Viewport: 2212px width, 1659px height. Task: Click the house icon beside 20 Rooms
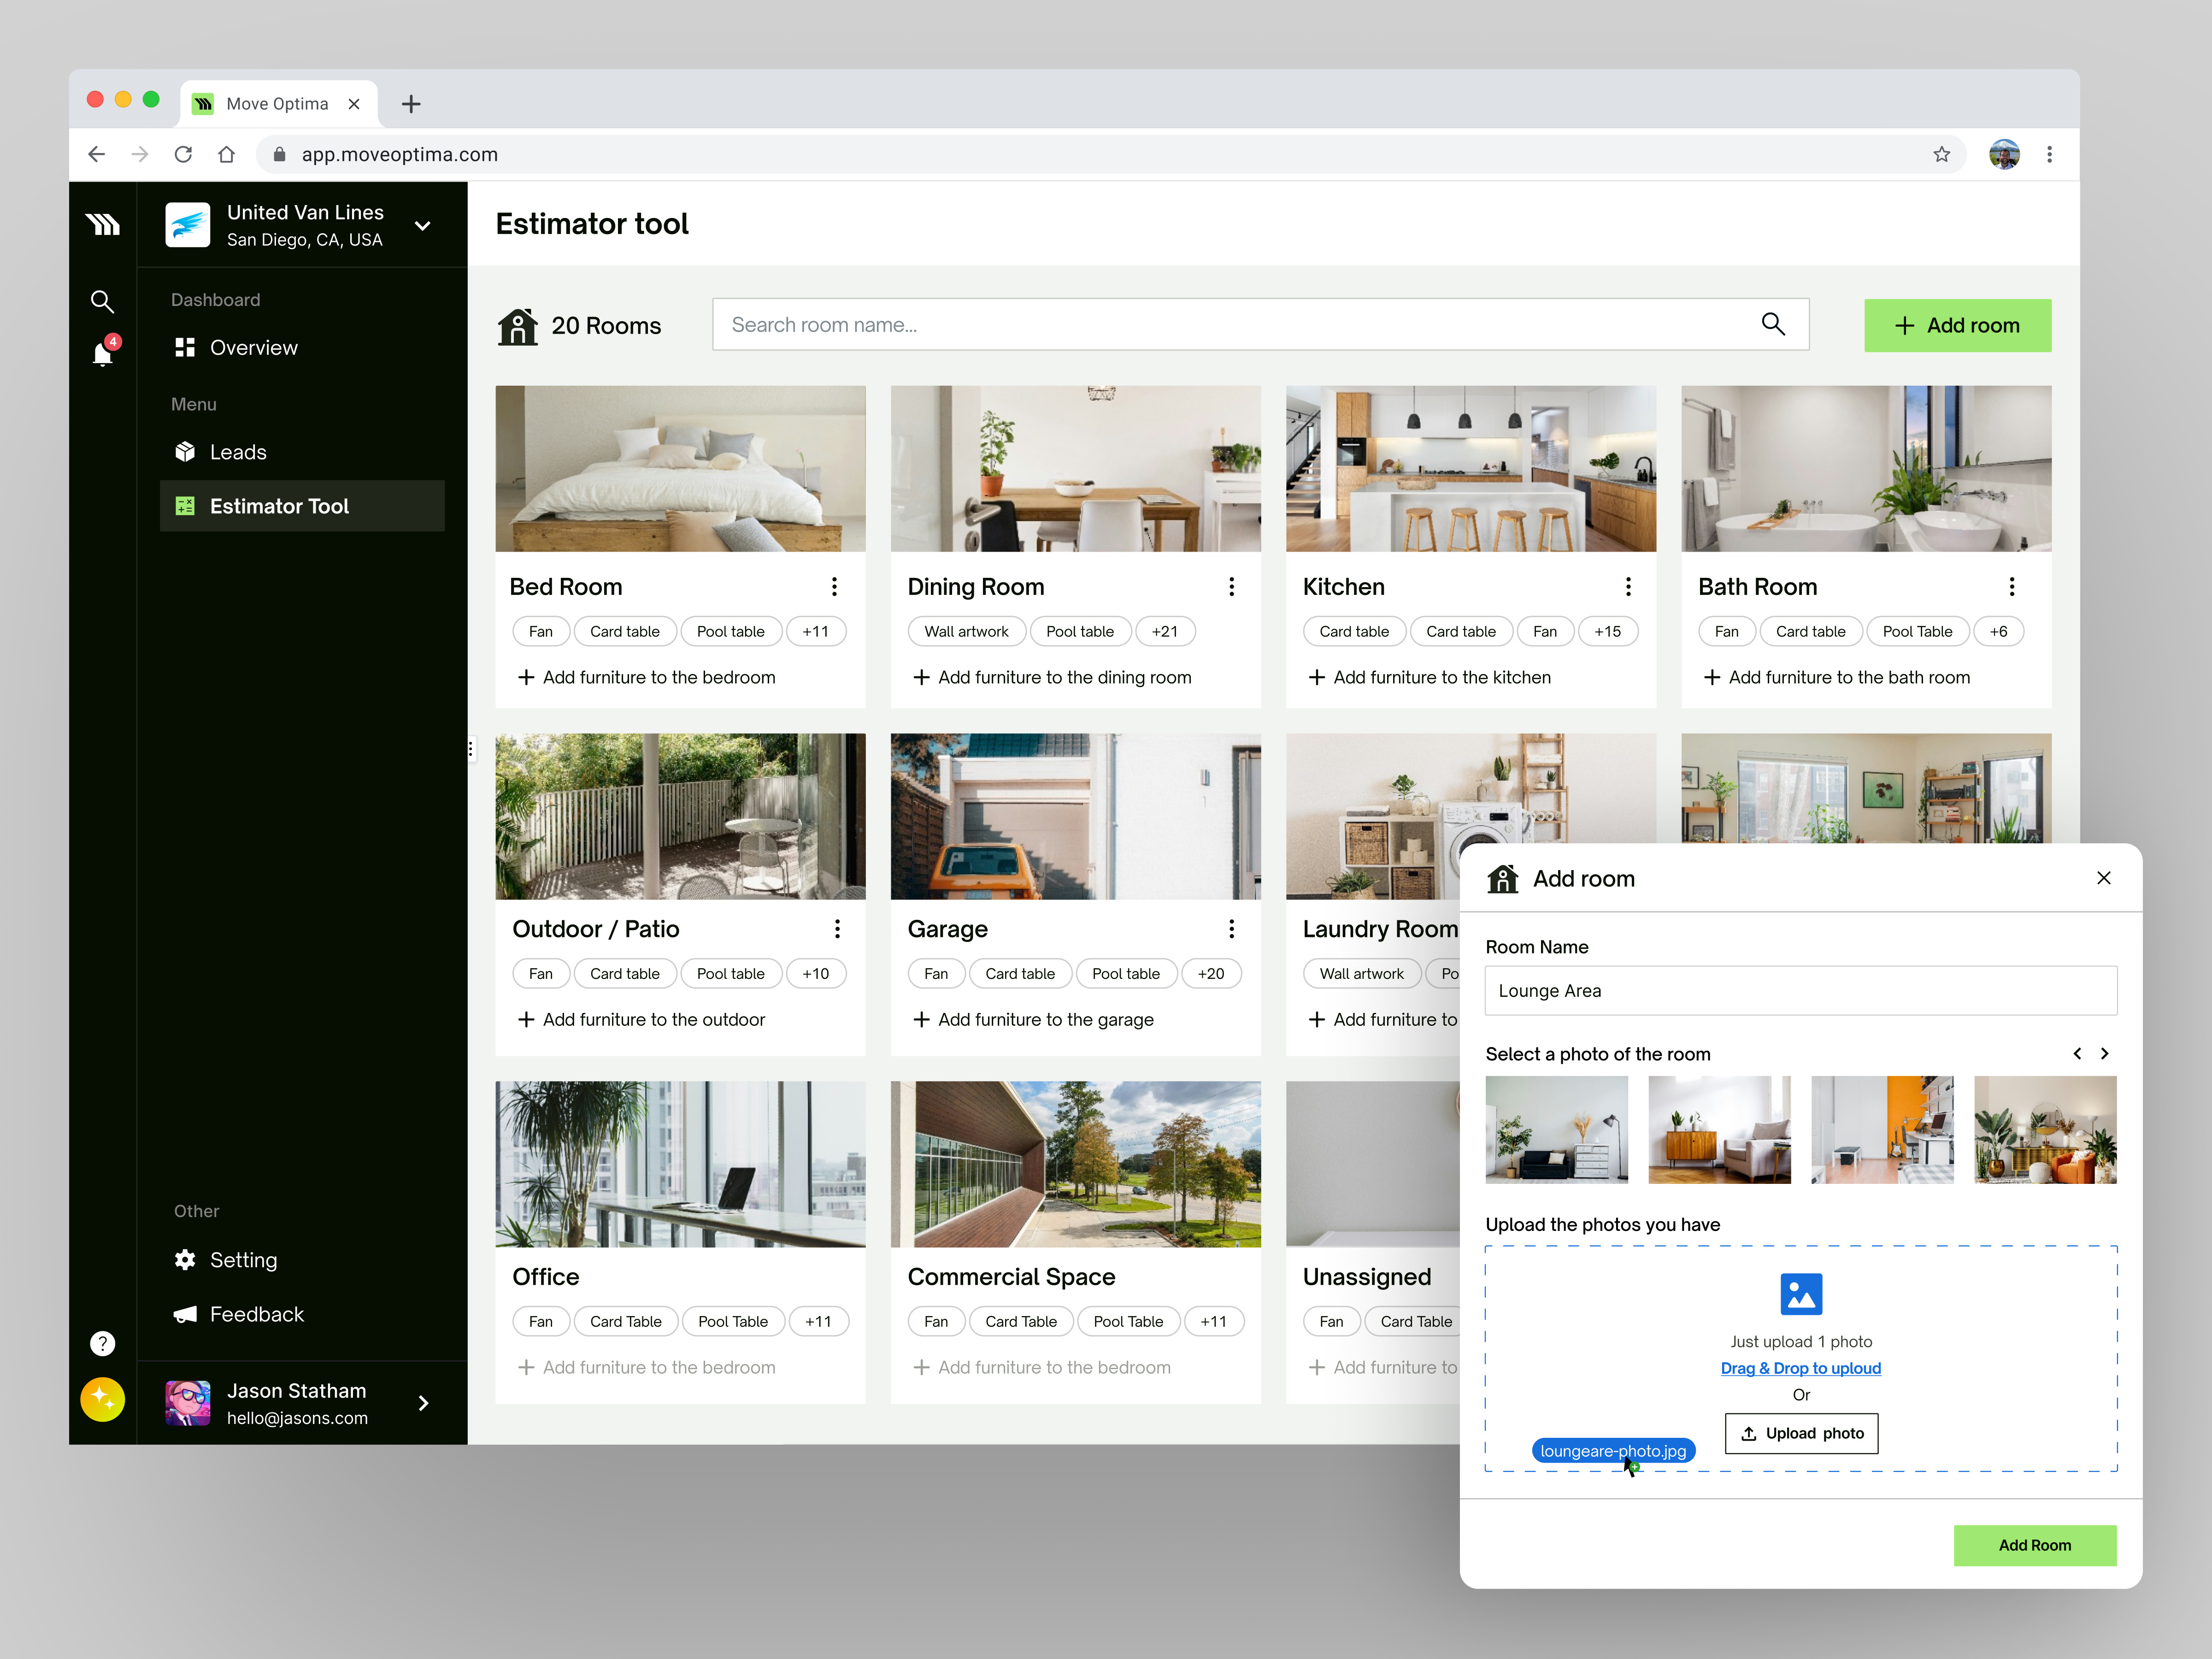(x=518, y=325)
